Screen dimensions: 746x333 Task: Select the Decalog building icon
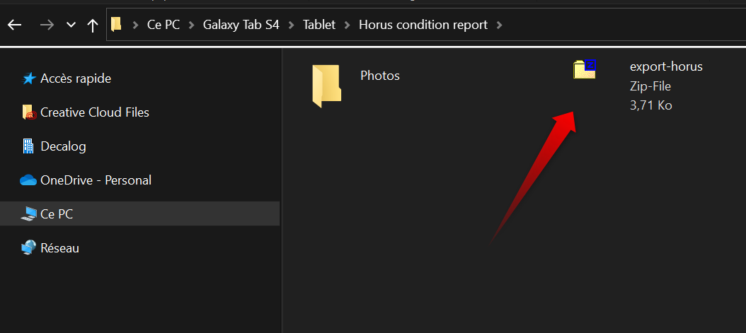pyautogui.click(x=28, y=146)
